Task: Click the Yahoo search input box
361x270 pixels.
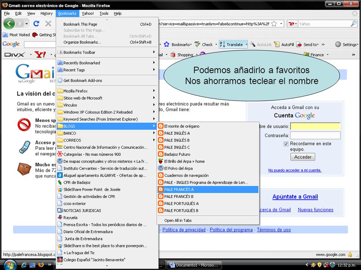Action: pos(324,24)
